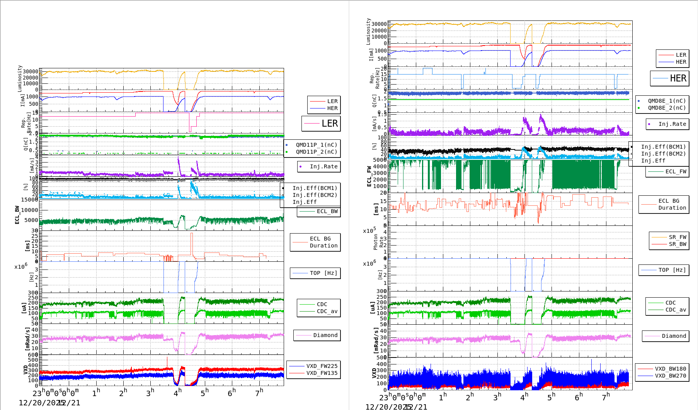The width and height of the screenshot is (698, 410).
Task: Click the VXD_BW180 legend entry
Action: (x=670, y=369)
